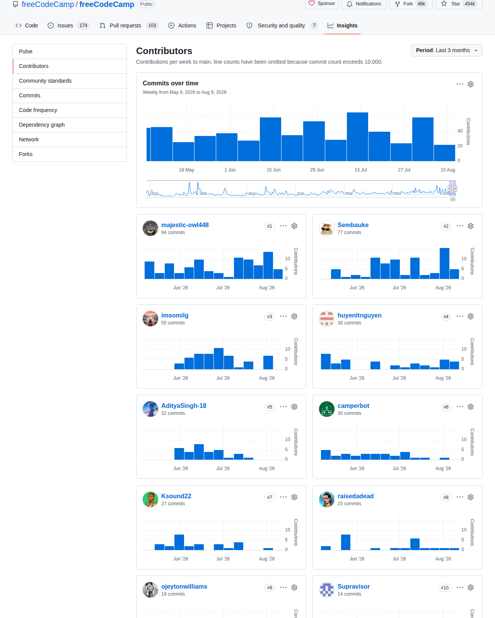
Task: Open the Pull requests tab
Action: 129,25
